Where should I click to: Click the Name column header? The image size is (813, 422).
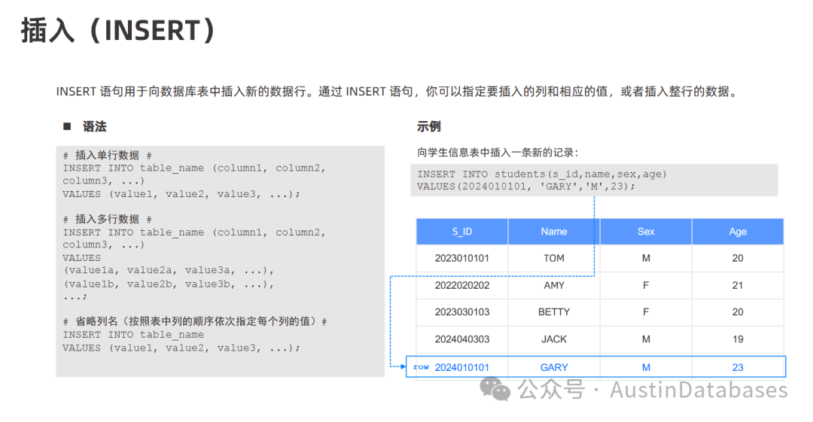[554, 231]
